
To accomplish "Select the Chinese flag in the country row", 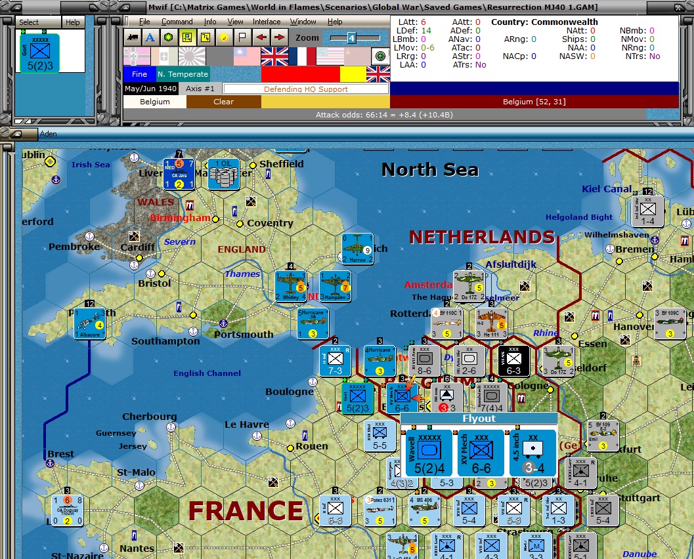I will coord(247,56).
